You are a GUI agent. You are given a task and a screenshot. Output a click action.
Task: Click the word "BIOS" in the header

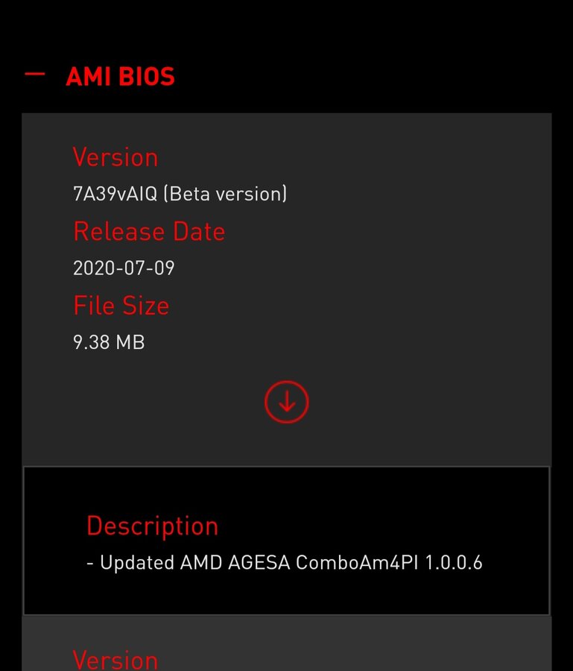146,77
